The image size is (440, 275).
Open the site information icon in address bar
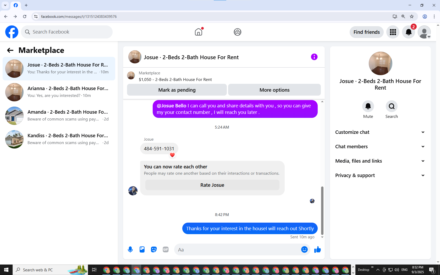click(36, 16)
